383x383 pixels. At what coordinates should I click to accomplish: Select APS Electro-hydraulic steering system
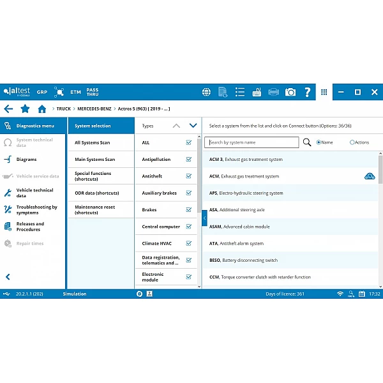pos(290,193)
